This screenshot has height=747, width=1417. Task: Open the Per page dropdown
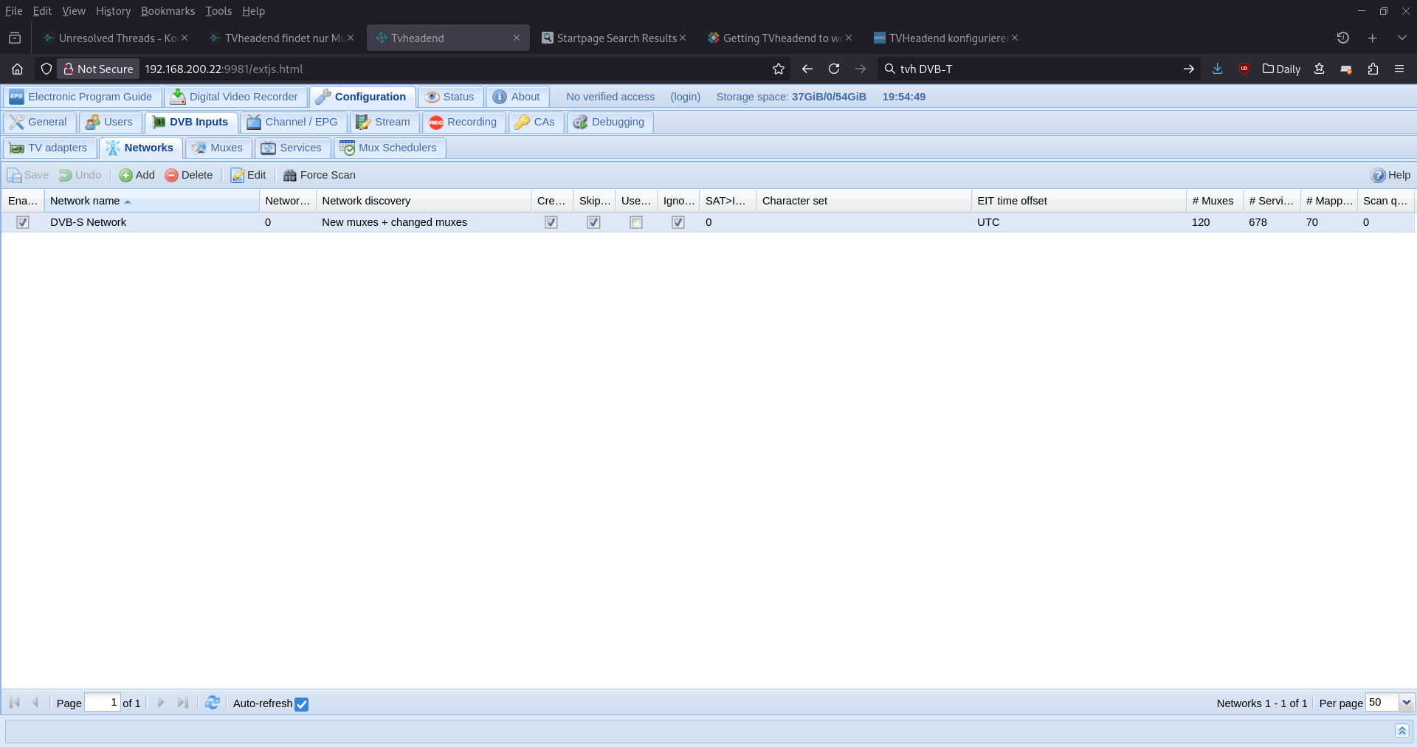pyautogui.click(x=1407, y=703)
